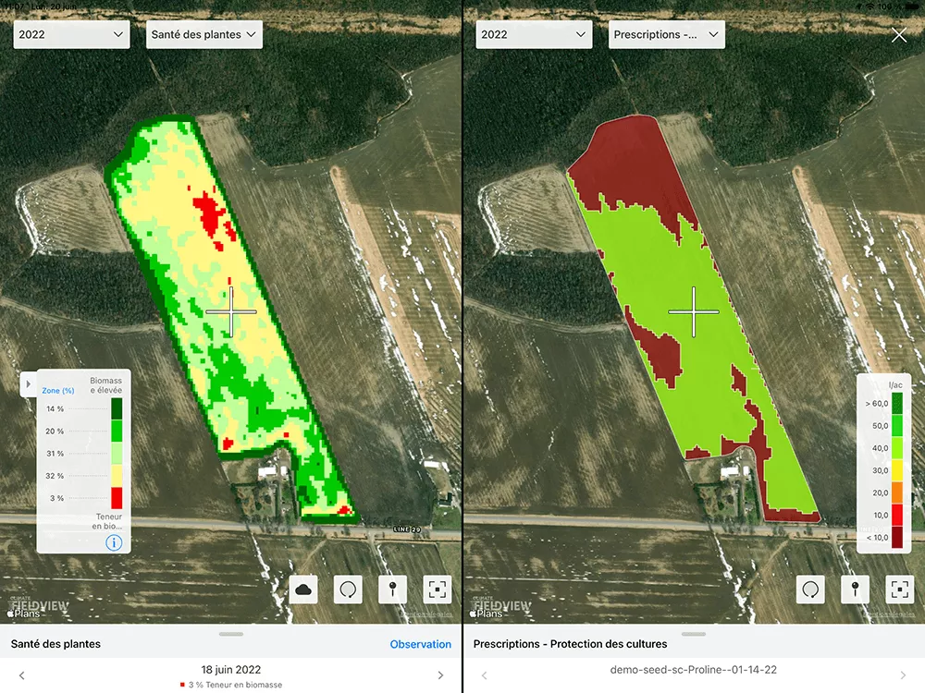Go to the next plant health image date
This screenshot has width=925, height=693.
[x=440, y=675]
